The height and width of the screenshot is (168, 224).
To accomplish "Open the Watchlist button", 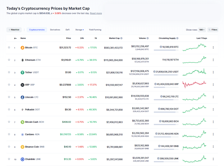I will click(x=14, y=30).
